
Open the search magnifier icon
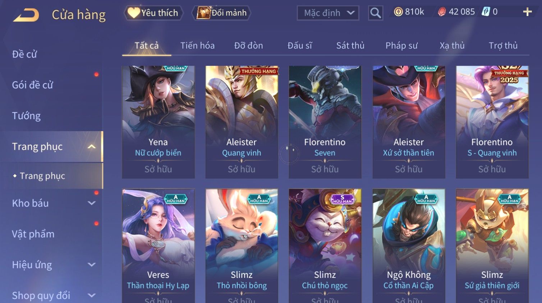pos(376,13)
